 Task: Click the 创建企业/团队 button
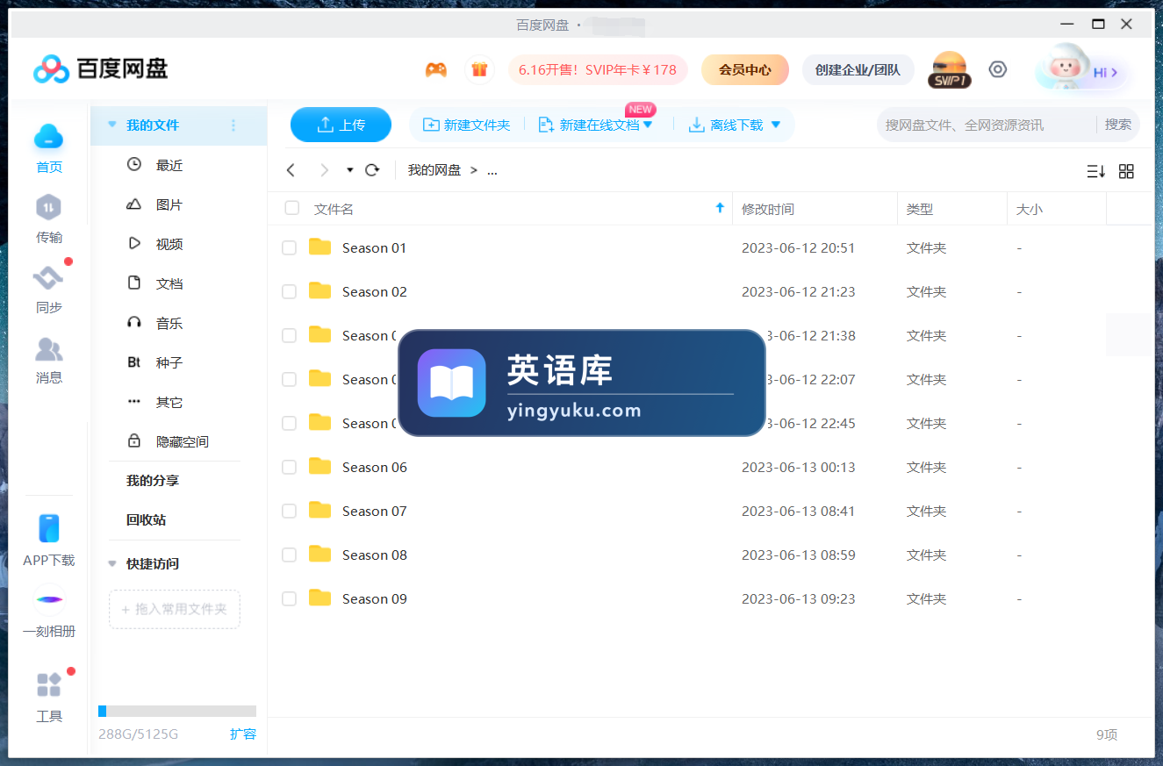858,69
